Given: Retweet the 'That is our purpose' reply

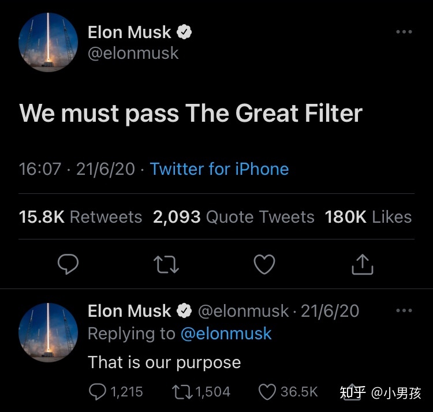Looking at the screenshot, I should 182,392.
